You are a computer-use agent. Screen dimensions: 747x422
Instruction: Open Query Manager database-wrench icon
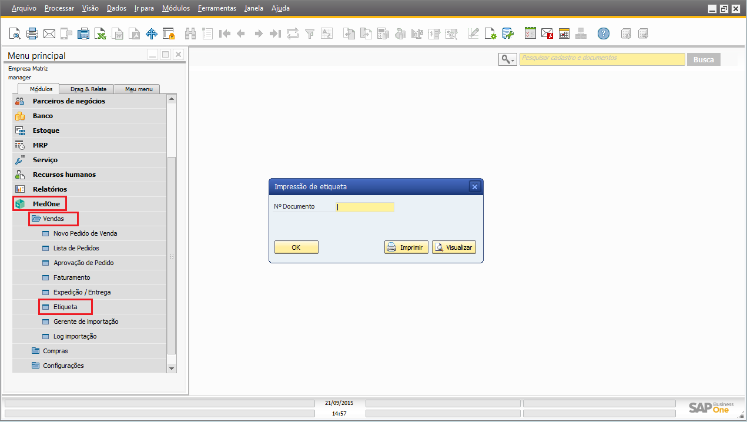pyautogui.click(x=508, y=34)
